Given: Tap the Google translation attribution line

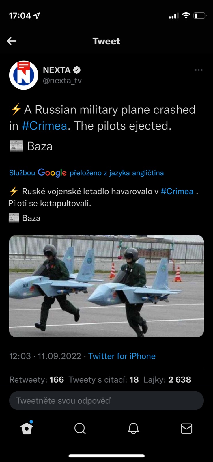Looking at the screenshot, I should point(86,173).
